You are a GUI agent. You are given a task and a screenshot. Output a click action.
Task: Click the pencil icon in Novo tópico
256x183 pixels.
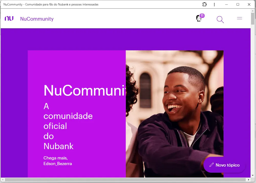pos(211,165)
